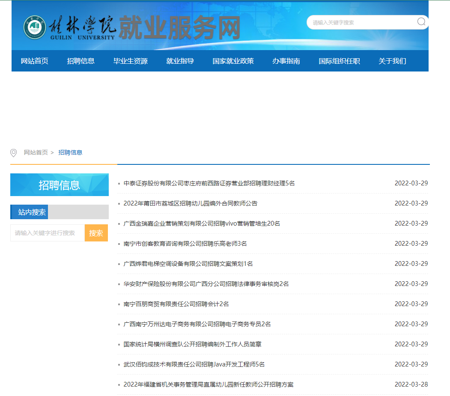
Task: Open 武汉佰钧成 Java开发工程师 posting
Action: tap(194, 364)
